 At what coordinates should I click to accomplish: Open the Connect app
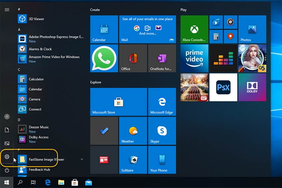(x=51, y=109)
